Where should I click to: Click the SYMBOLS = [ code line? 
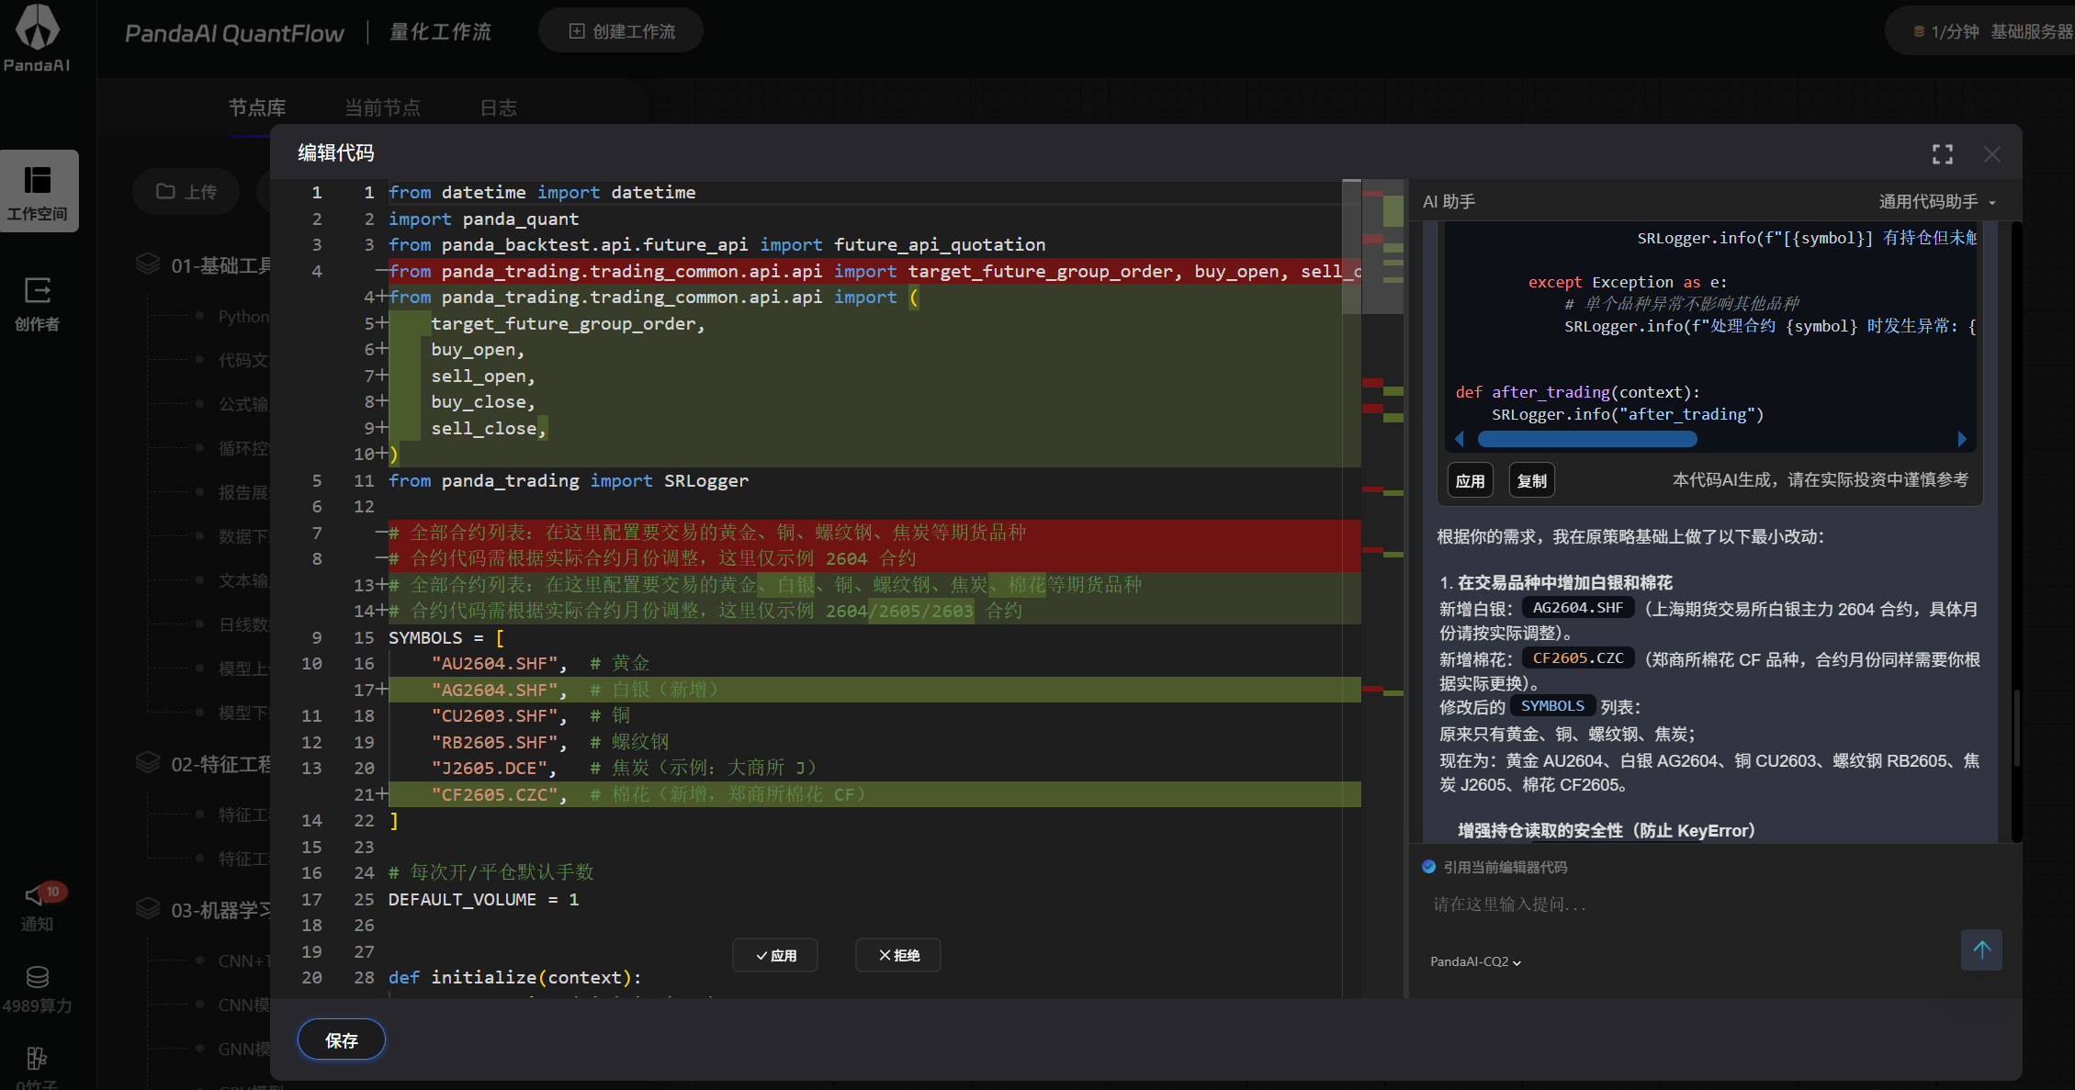(x=445, y=637)
